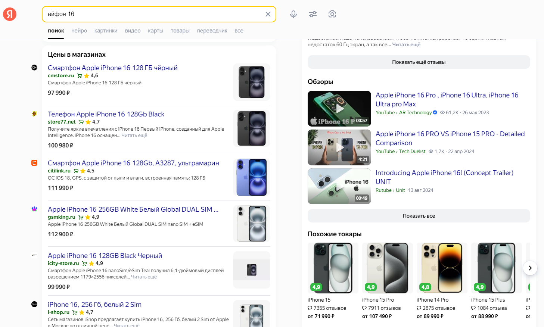Open Apple iPhone 16 Pro, iPhone 16 Ultra video title

tap(447, 99)
